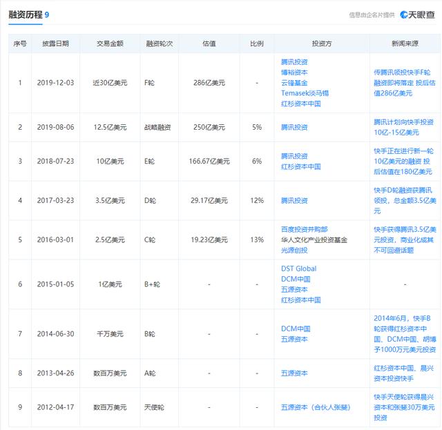Click the 286亿美元 valuation cell
This screenshot has height=430, width=442.
(209, 83)
